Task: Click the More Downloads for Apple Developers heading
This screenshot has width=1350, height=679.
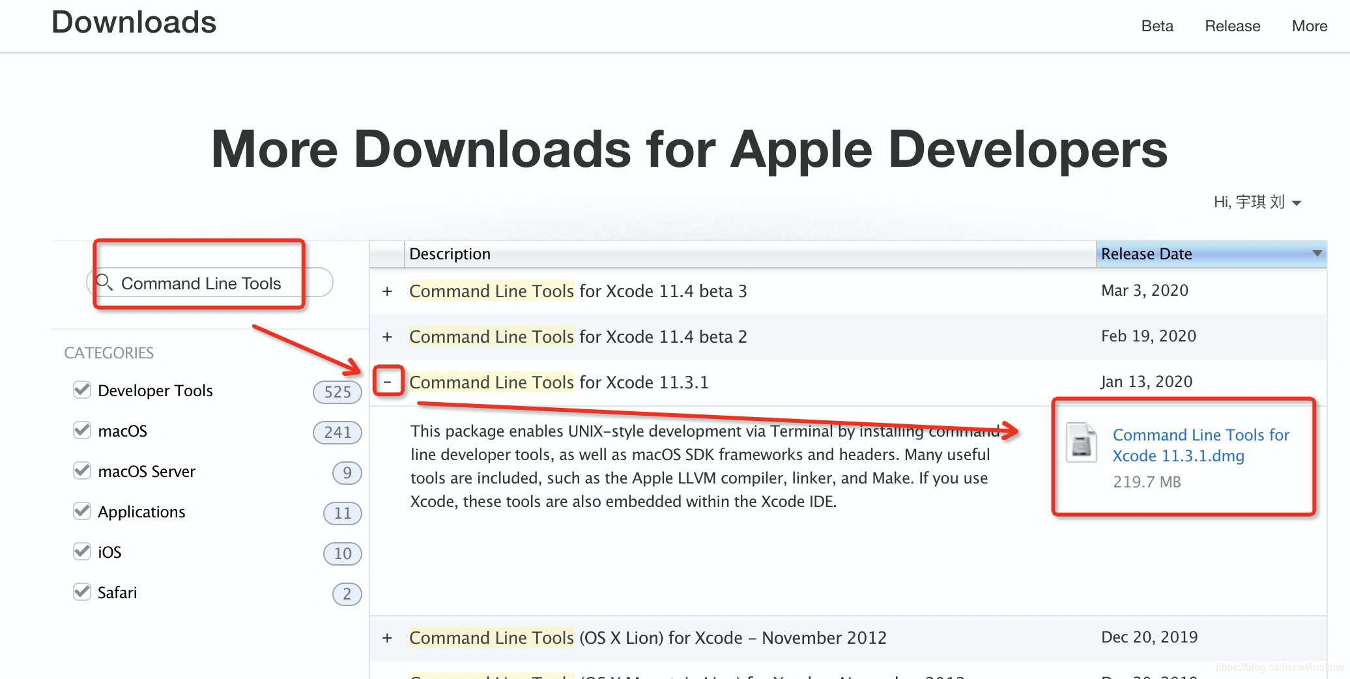Action: (x=689, y=149)
